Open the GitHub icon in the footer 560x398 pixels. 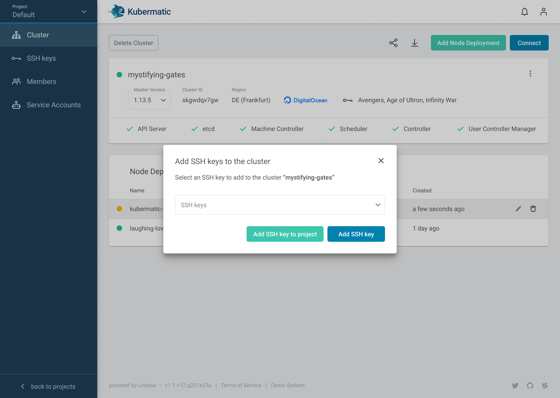[530, 385]
